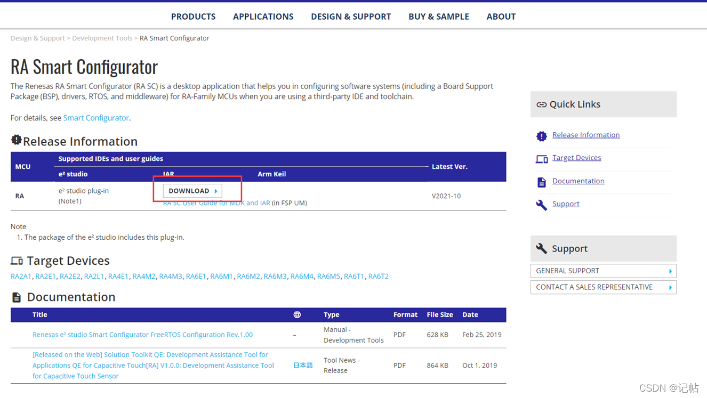Open the RA4M2 device link
This screenshot has width=707, height=398.
point(144,277)
